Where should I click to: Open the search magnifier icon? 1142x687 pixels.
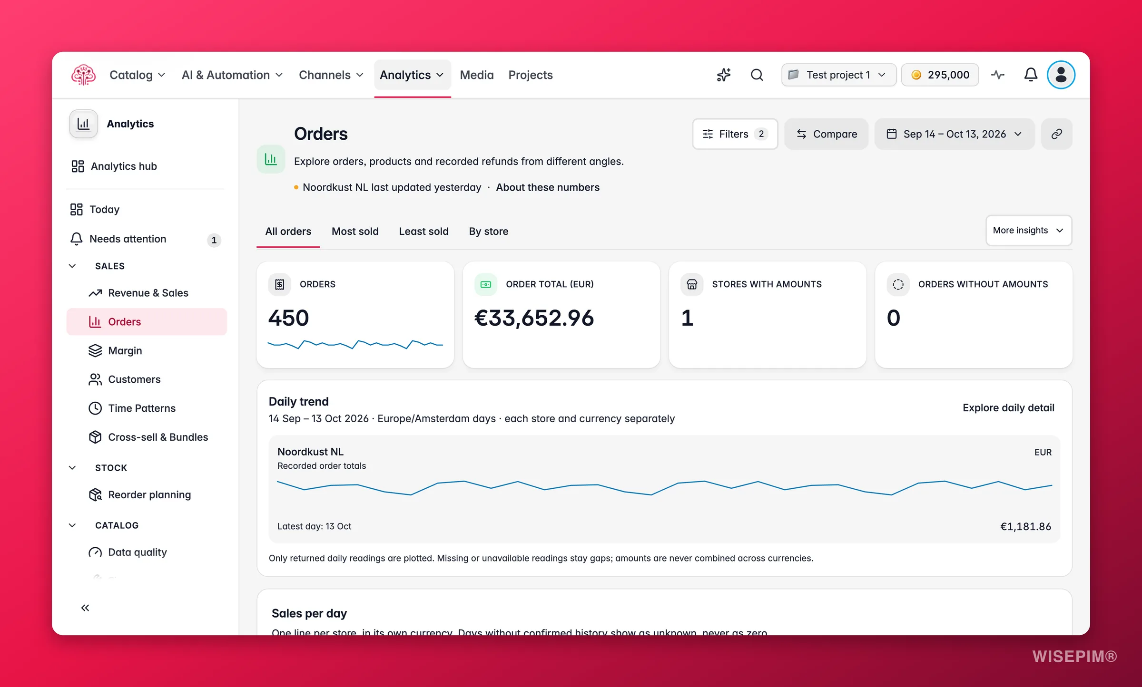click(757, 75)
